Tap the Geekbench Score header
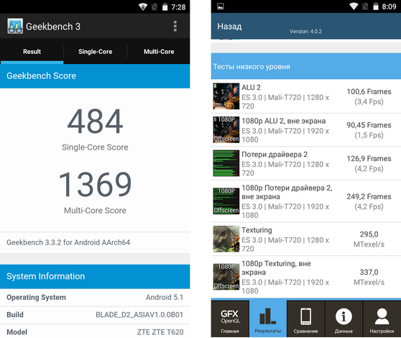 (95, 76)
